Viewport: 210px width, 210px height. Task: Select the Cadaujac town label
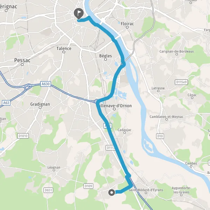coord(124,130)
